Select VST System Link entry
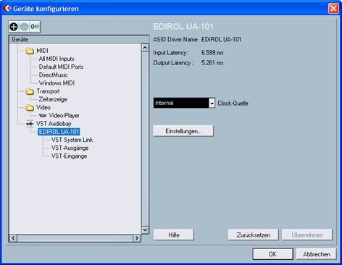Screen dimensions: 342x265 pos(72,140)
